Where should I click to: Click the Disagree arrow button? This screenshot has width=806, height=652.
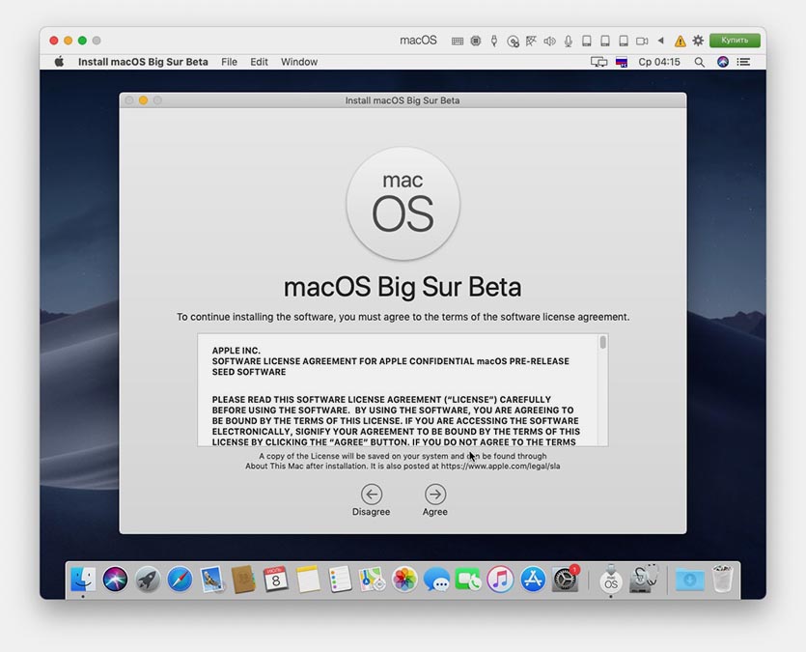[x=371, y=495]
